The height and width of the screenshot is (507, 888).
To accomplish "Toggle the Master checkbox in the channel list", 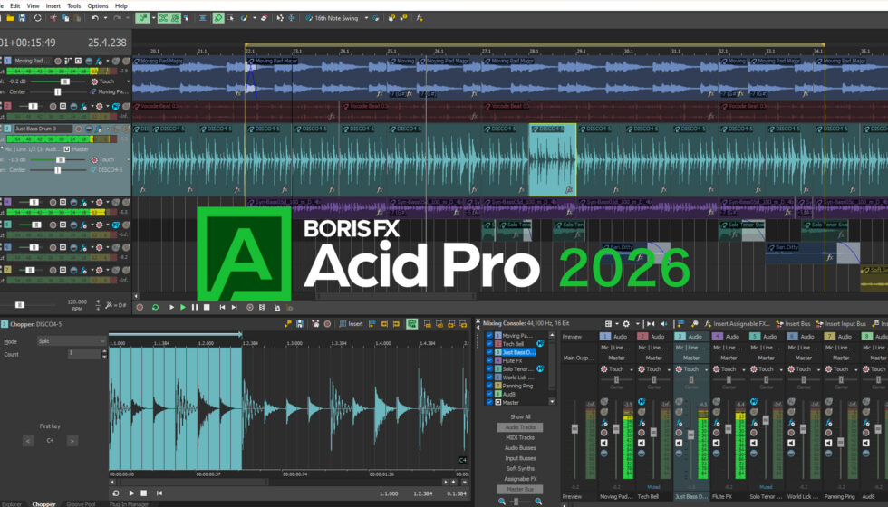I will [490, 402].
